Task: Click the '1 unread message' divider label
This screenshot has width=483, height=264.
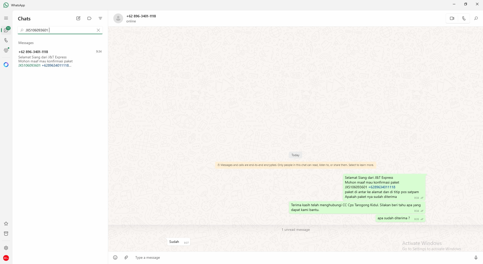Action: [x=296, y=230]
